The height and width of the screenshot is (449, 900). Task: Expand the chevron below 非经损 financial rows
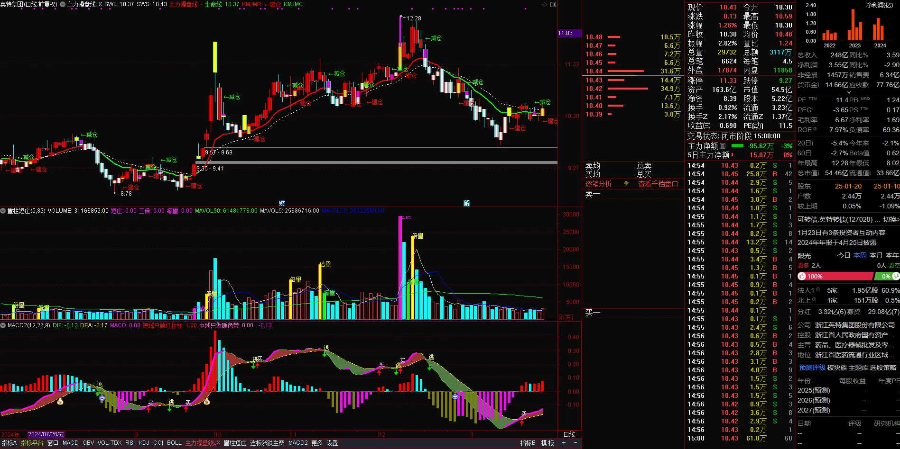click(x=849, y=92)
